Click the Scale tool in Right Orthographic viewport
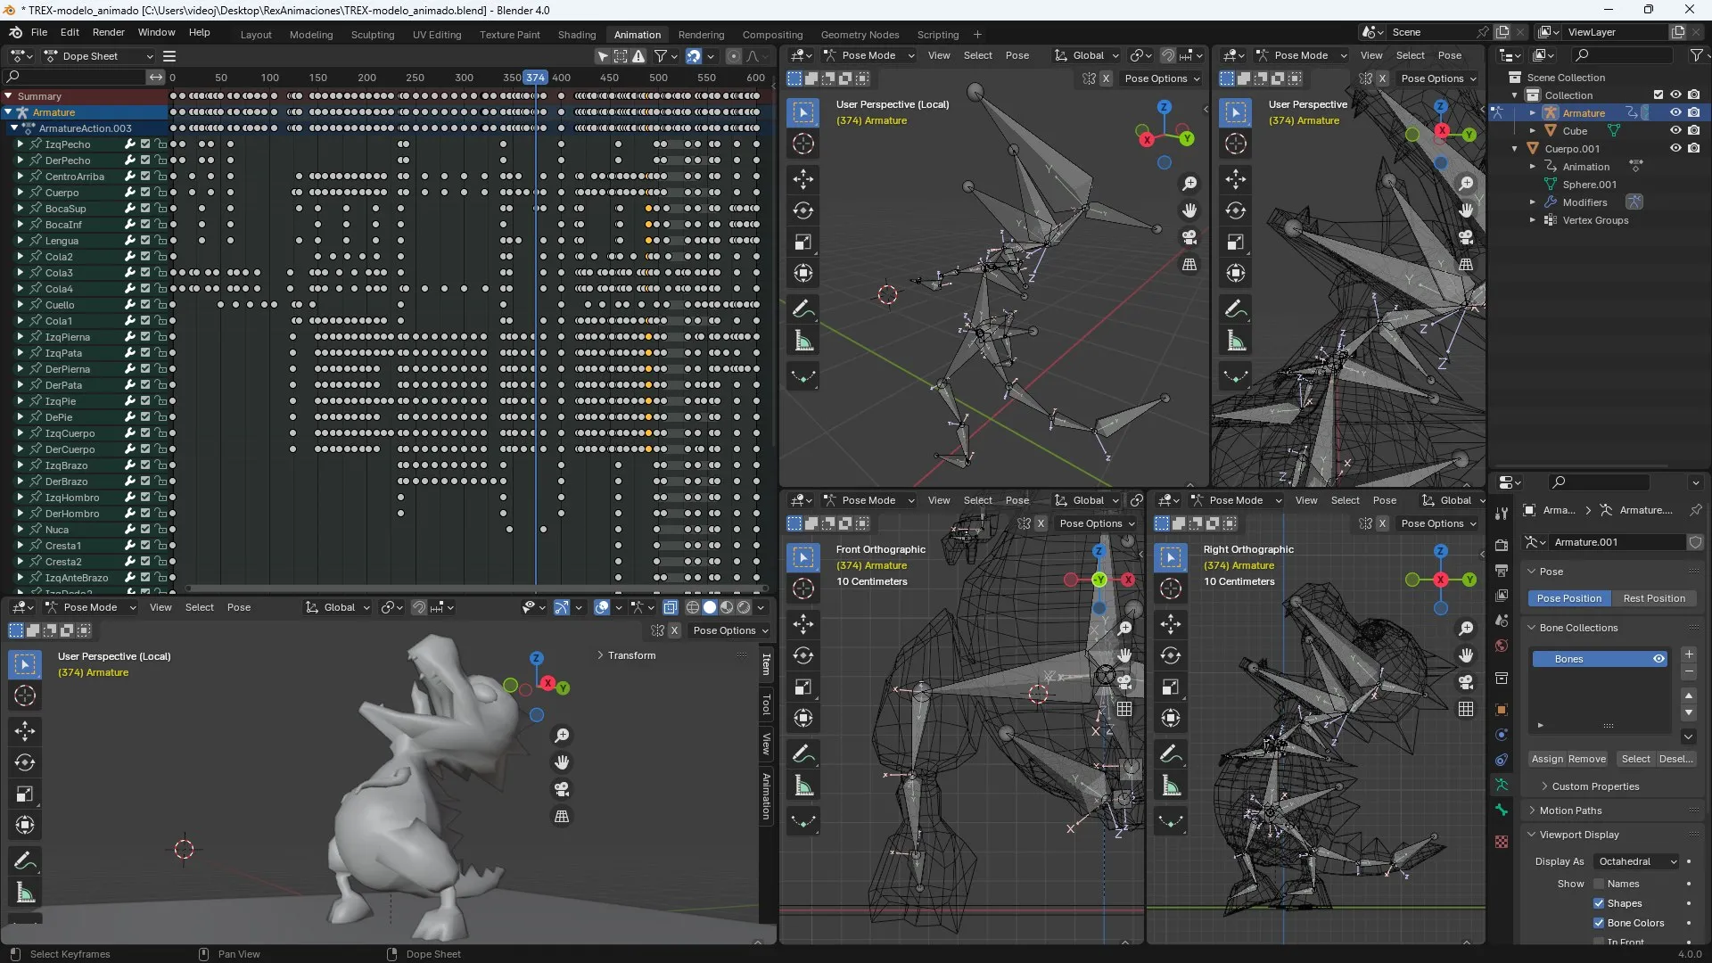Screen dimensions: 1712x963 click(1171, 687)
